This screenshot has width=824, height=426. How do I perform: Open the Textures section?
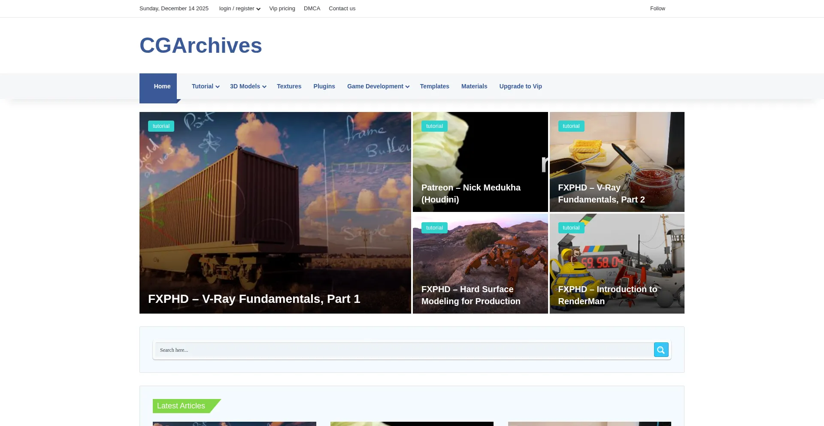point(289,86)
